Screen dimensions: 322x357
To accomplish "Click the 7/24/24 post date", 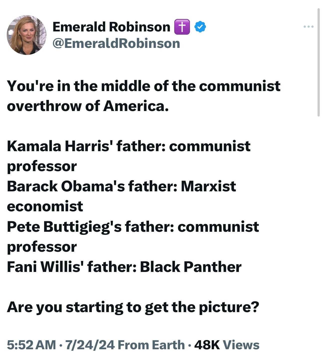I will (90, 345).
